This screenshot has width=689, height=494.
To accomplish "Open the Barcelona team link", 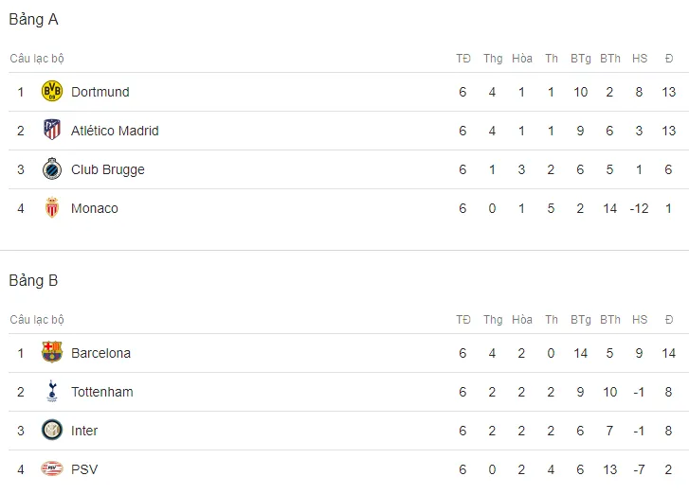I will coord(100,353).
